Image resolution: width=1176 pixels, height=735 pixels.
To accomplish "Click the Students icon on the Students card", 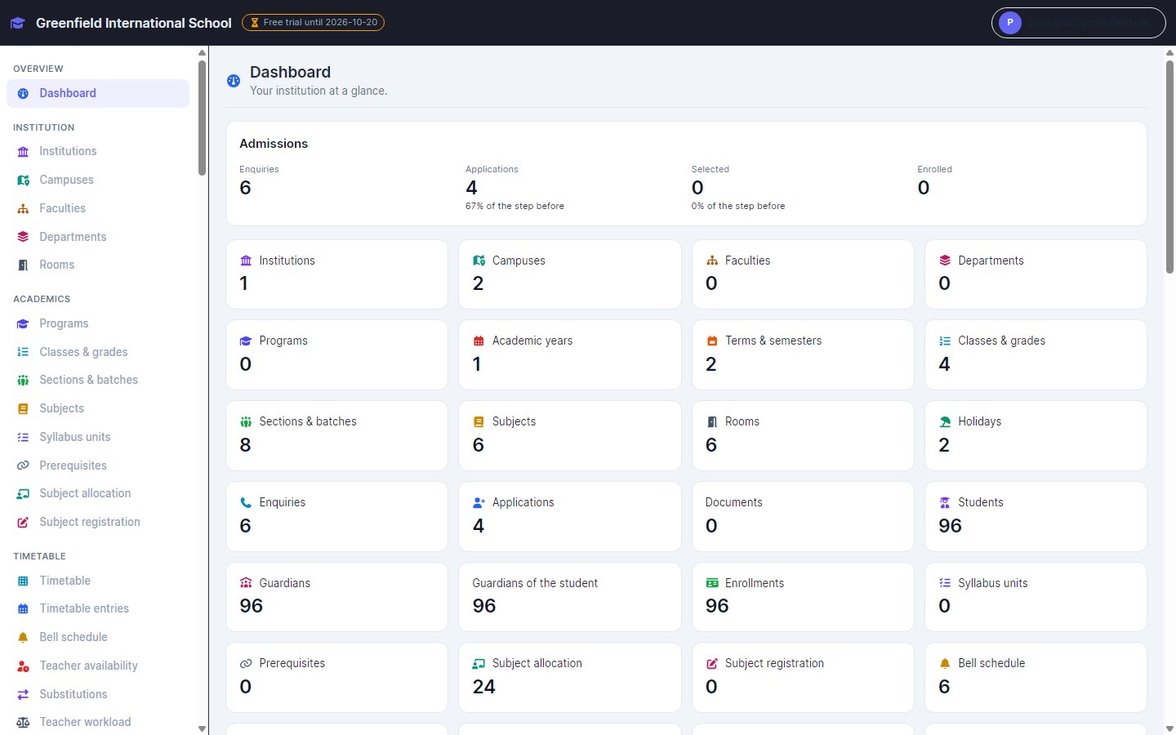I will 945,503.
